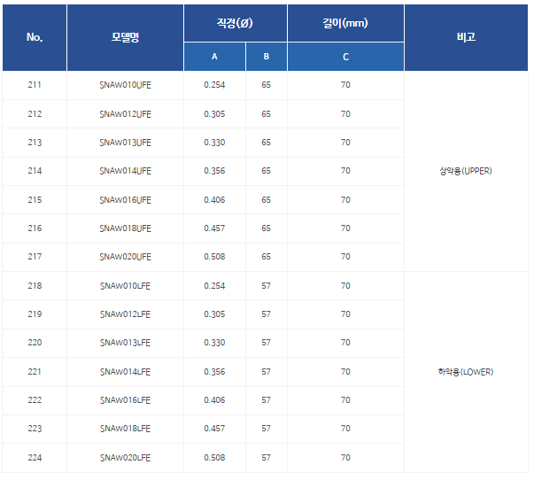Click the 0.330 diameter value in row 220
The width and height of the screenshot is (534, 480).
point(214,343)
